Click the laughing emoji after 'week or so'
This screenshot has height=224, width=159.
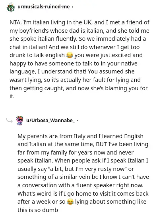point(70,202)
